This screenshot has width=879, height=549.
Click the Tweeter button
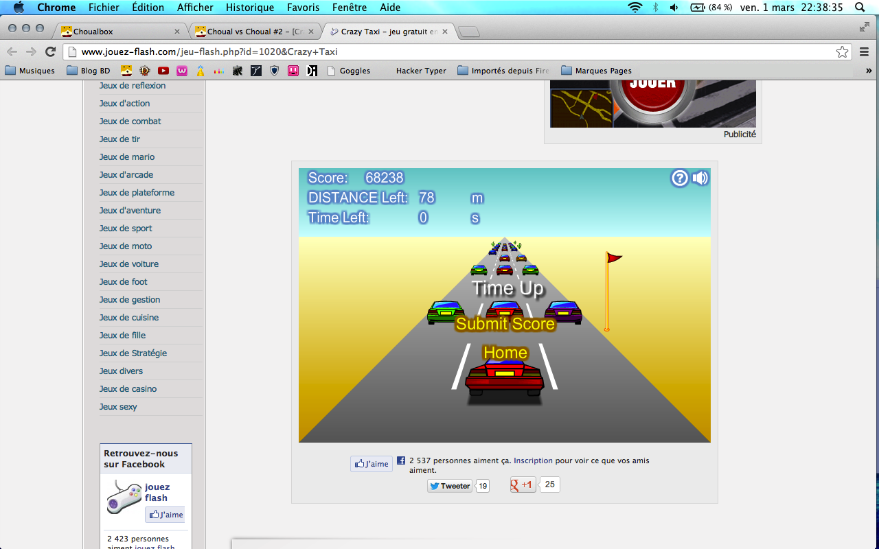tap(450, 486)
